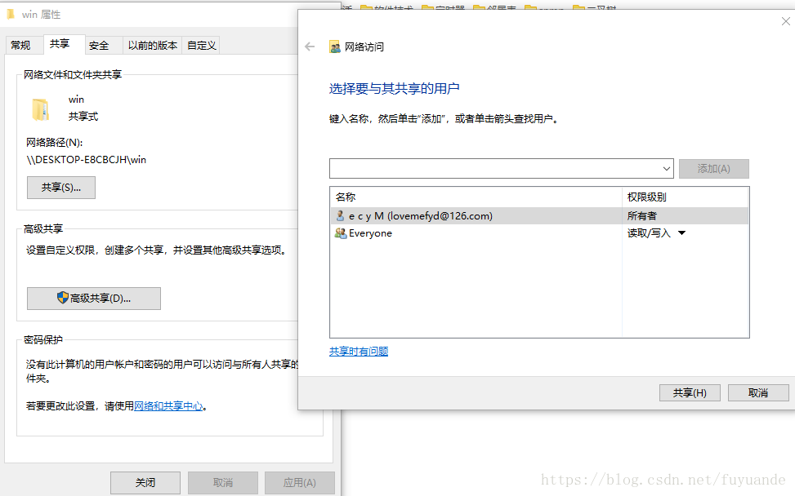Open the user name combo box dropdown arrow

[666, 169]
